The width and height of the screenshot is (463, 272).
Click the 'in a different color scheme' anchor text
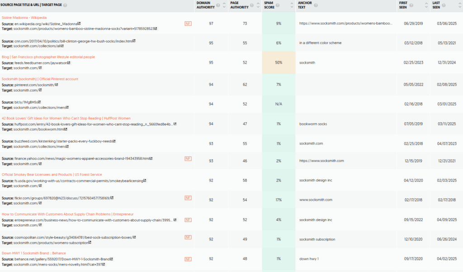(321, 43)
